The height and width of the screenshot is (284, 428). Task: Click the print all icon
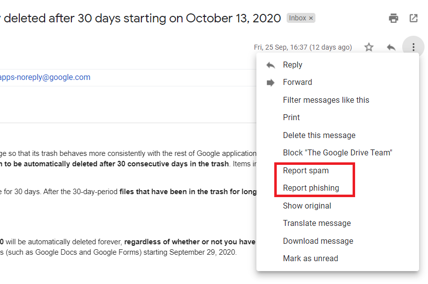[x=393, y=18]
